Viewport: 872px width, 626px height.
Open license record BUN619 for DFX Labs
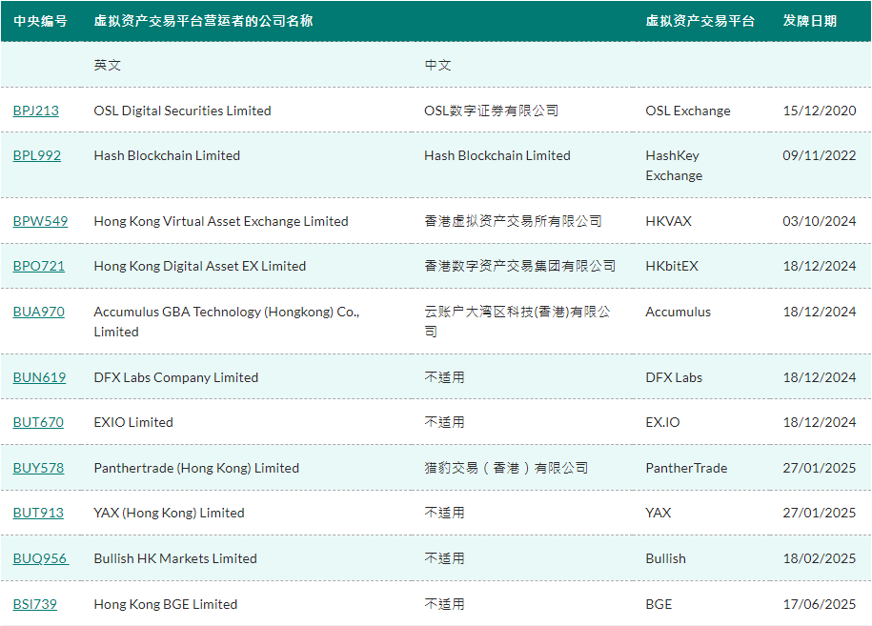click(39, 377)
